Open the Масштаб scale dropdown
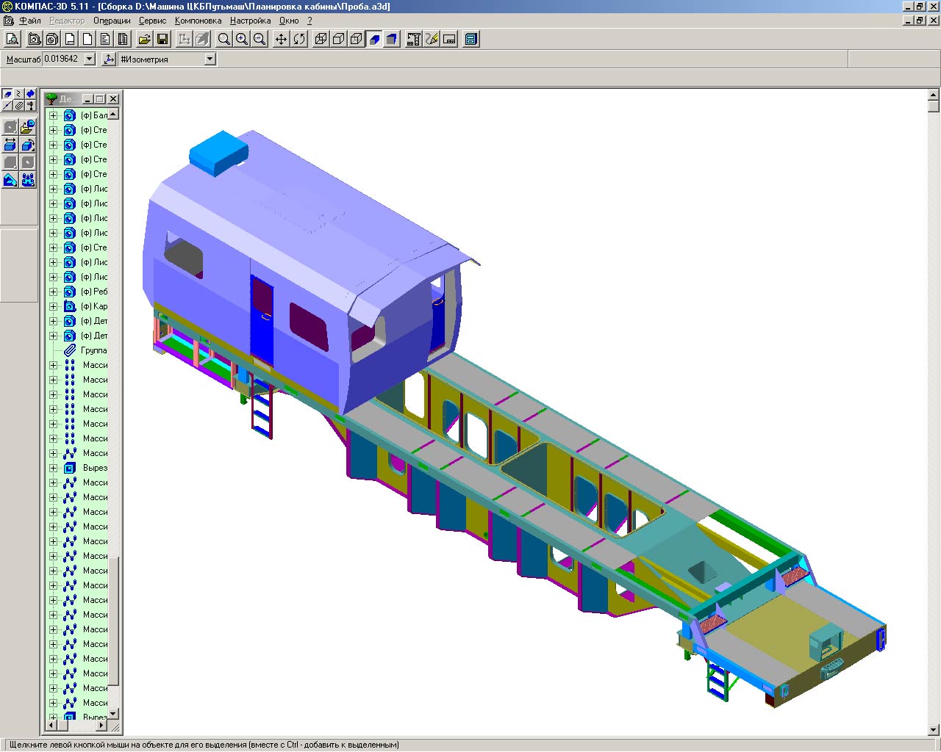This screenshot has height=752, width=941. pos(90,59)
